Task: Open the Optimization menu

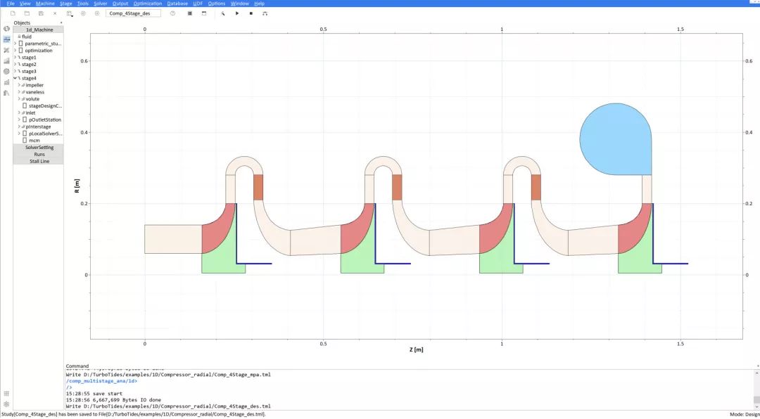Action: coord(147,4)
